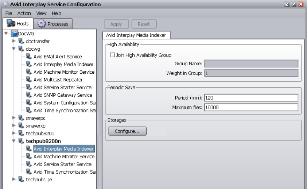Click the Apply button
This screenshot has width=307, height=189.
pyautogui.click(x=116, y=24)
